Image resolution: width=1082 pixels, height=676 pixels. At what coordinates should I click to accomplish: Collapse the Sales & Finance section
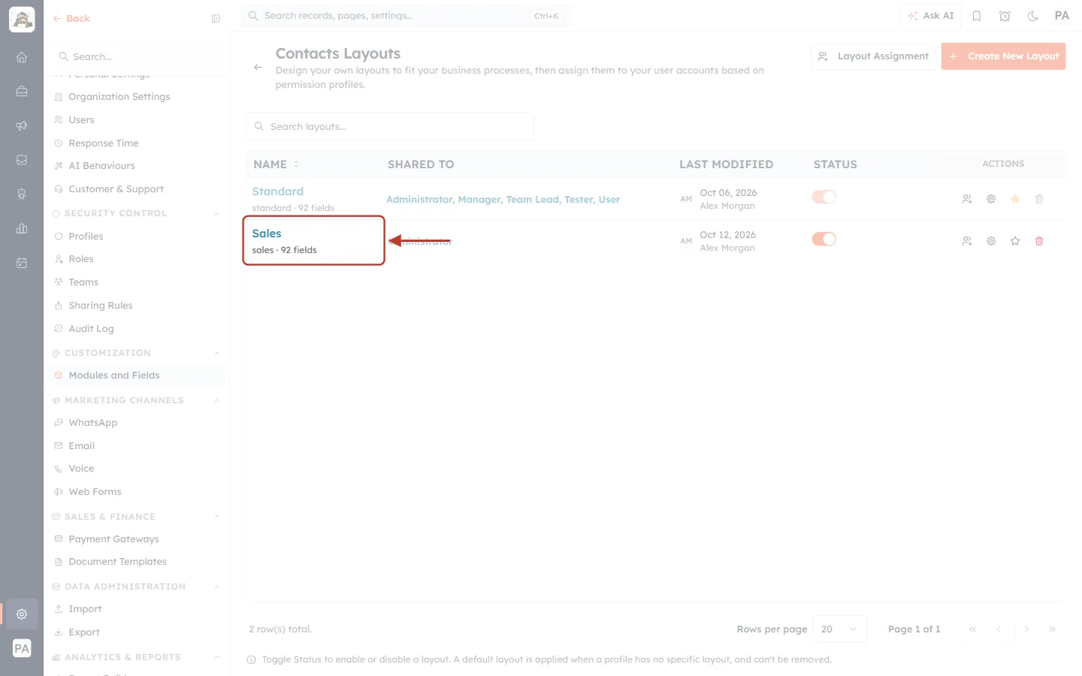click(217, 517)
